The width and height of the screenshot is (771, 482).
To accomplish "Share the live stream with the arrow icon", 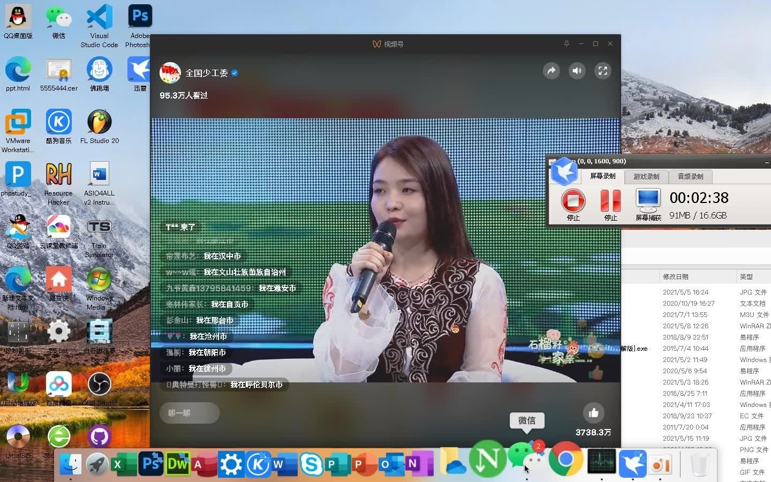I will coord(551,71).
